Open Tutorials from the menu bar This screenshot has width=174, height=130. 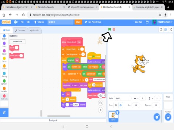[39, 22]
